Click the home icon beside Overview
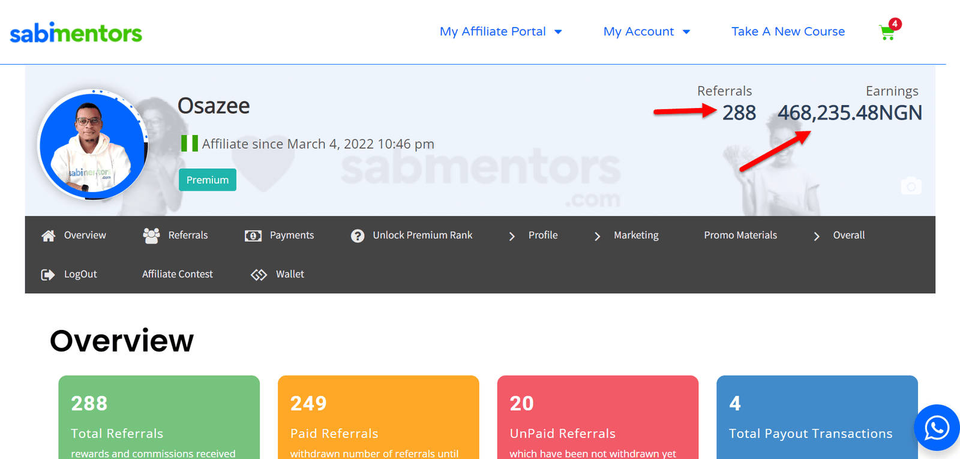Image resolution: width=960 pixels, height=459 pixels. tap(48, 236)
